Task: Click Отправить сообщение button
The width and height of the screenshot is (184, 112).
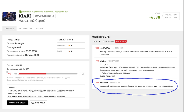Action: (44, 16)
